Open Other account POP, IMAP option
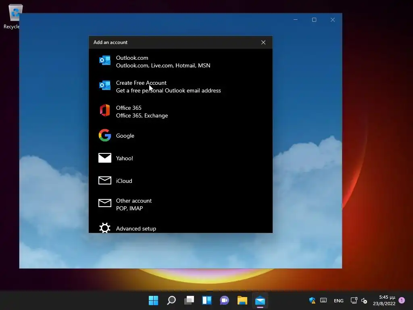Image resolution: width=413 pixels, height=310 pixels. [181, 204]
